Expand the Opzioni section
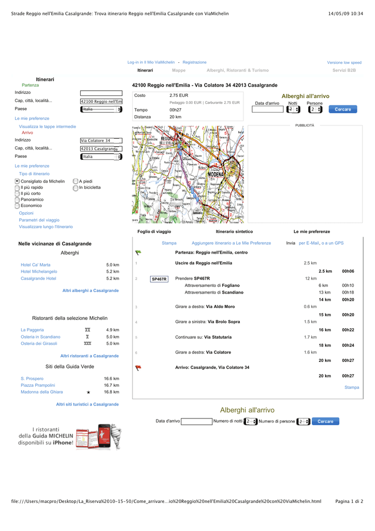Viewport: 375px width, 531px height. pyautogui.click(x=26, y=213)
